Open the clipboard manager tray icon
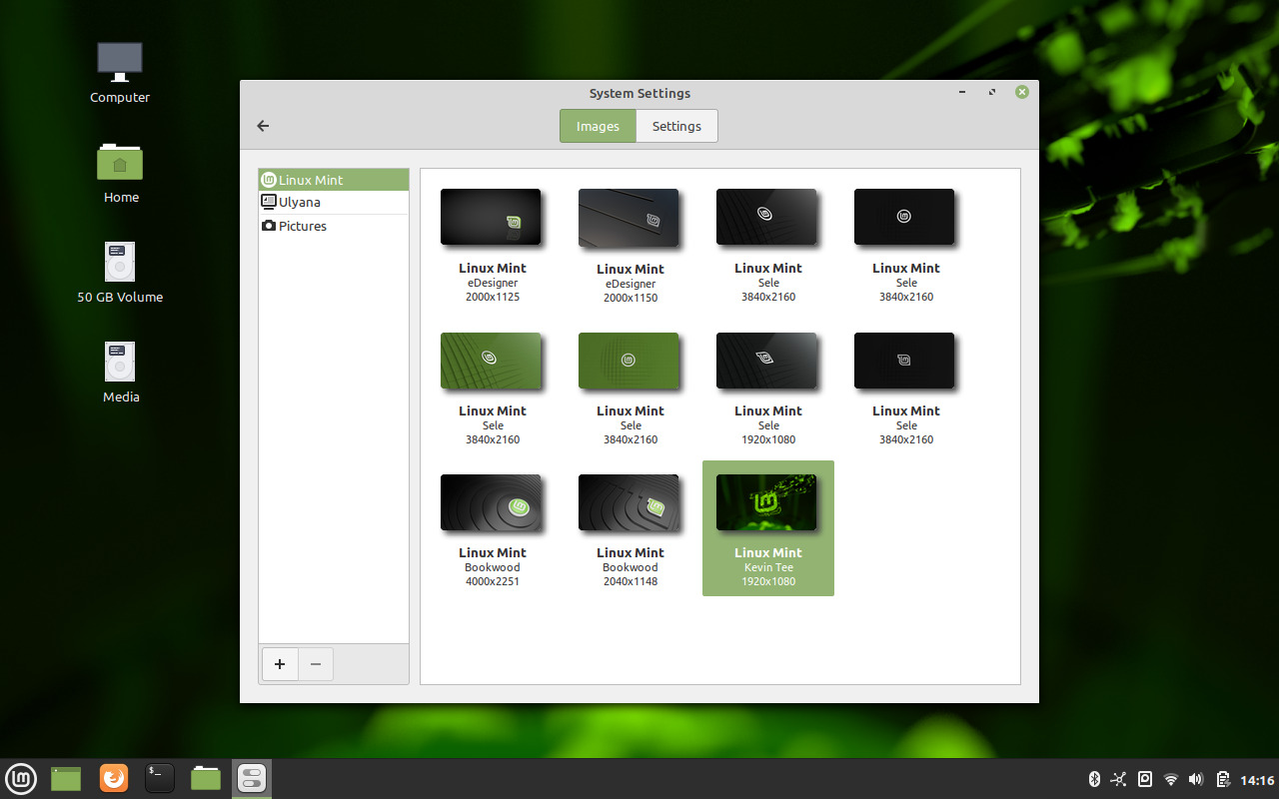Screen dimensions: 1279x799 pyautogui.click(x=1222, y=780)
